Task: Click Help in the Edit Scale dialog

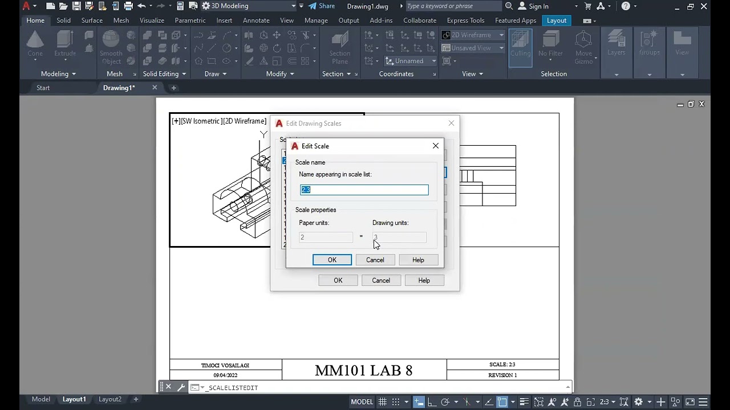Action: click(x=418, y=260)
